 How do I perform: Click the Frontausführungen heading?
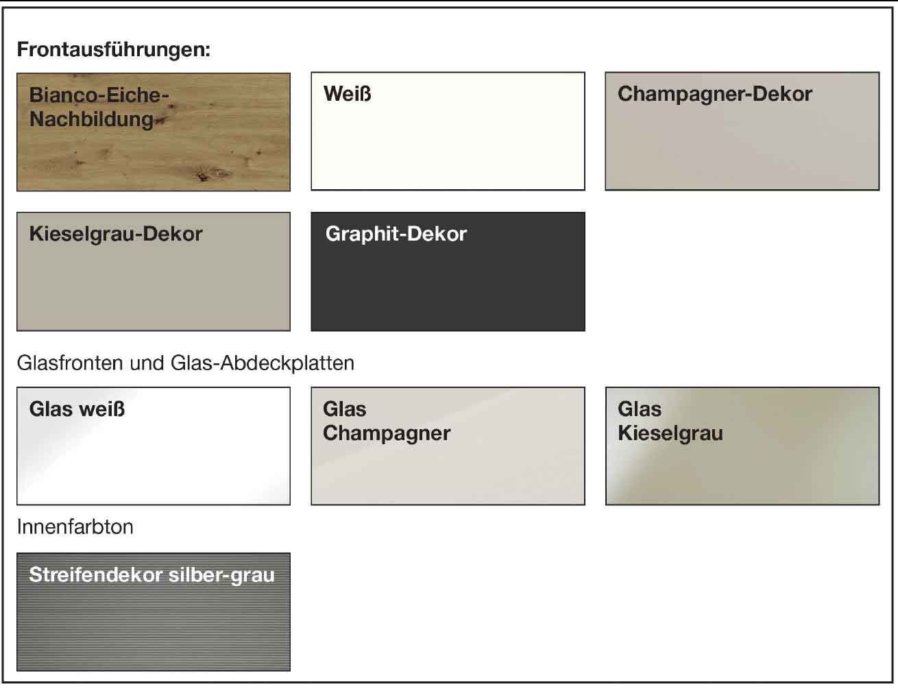pos(114,50)
